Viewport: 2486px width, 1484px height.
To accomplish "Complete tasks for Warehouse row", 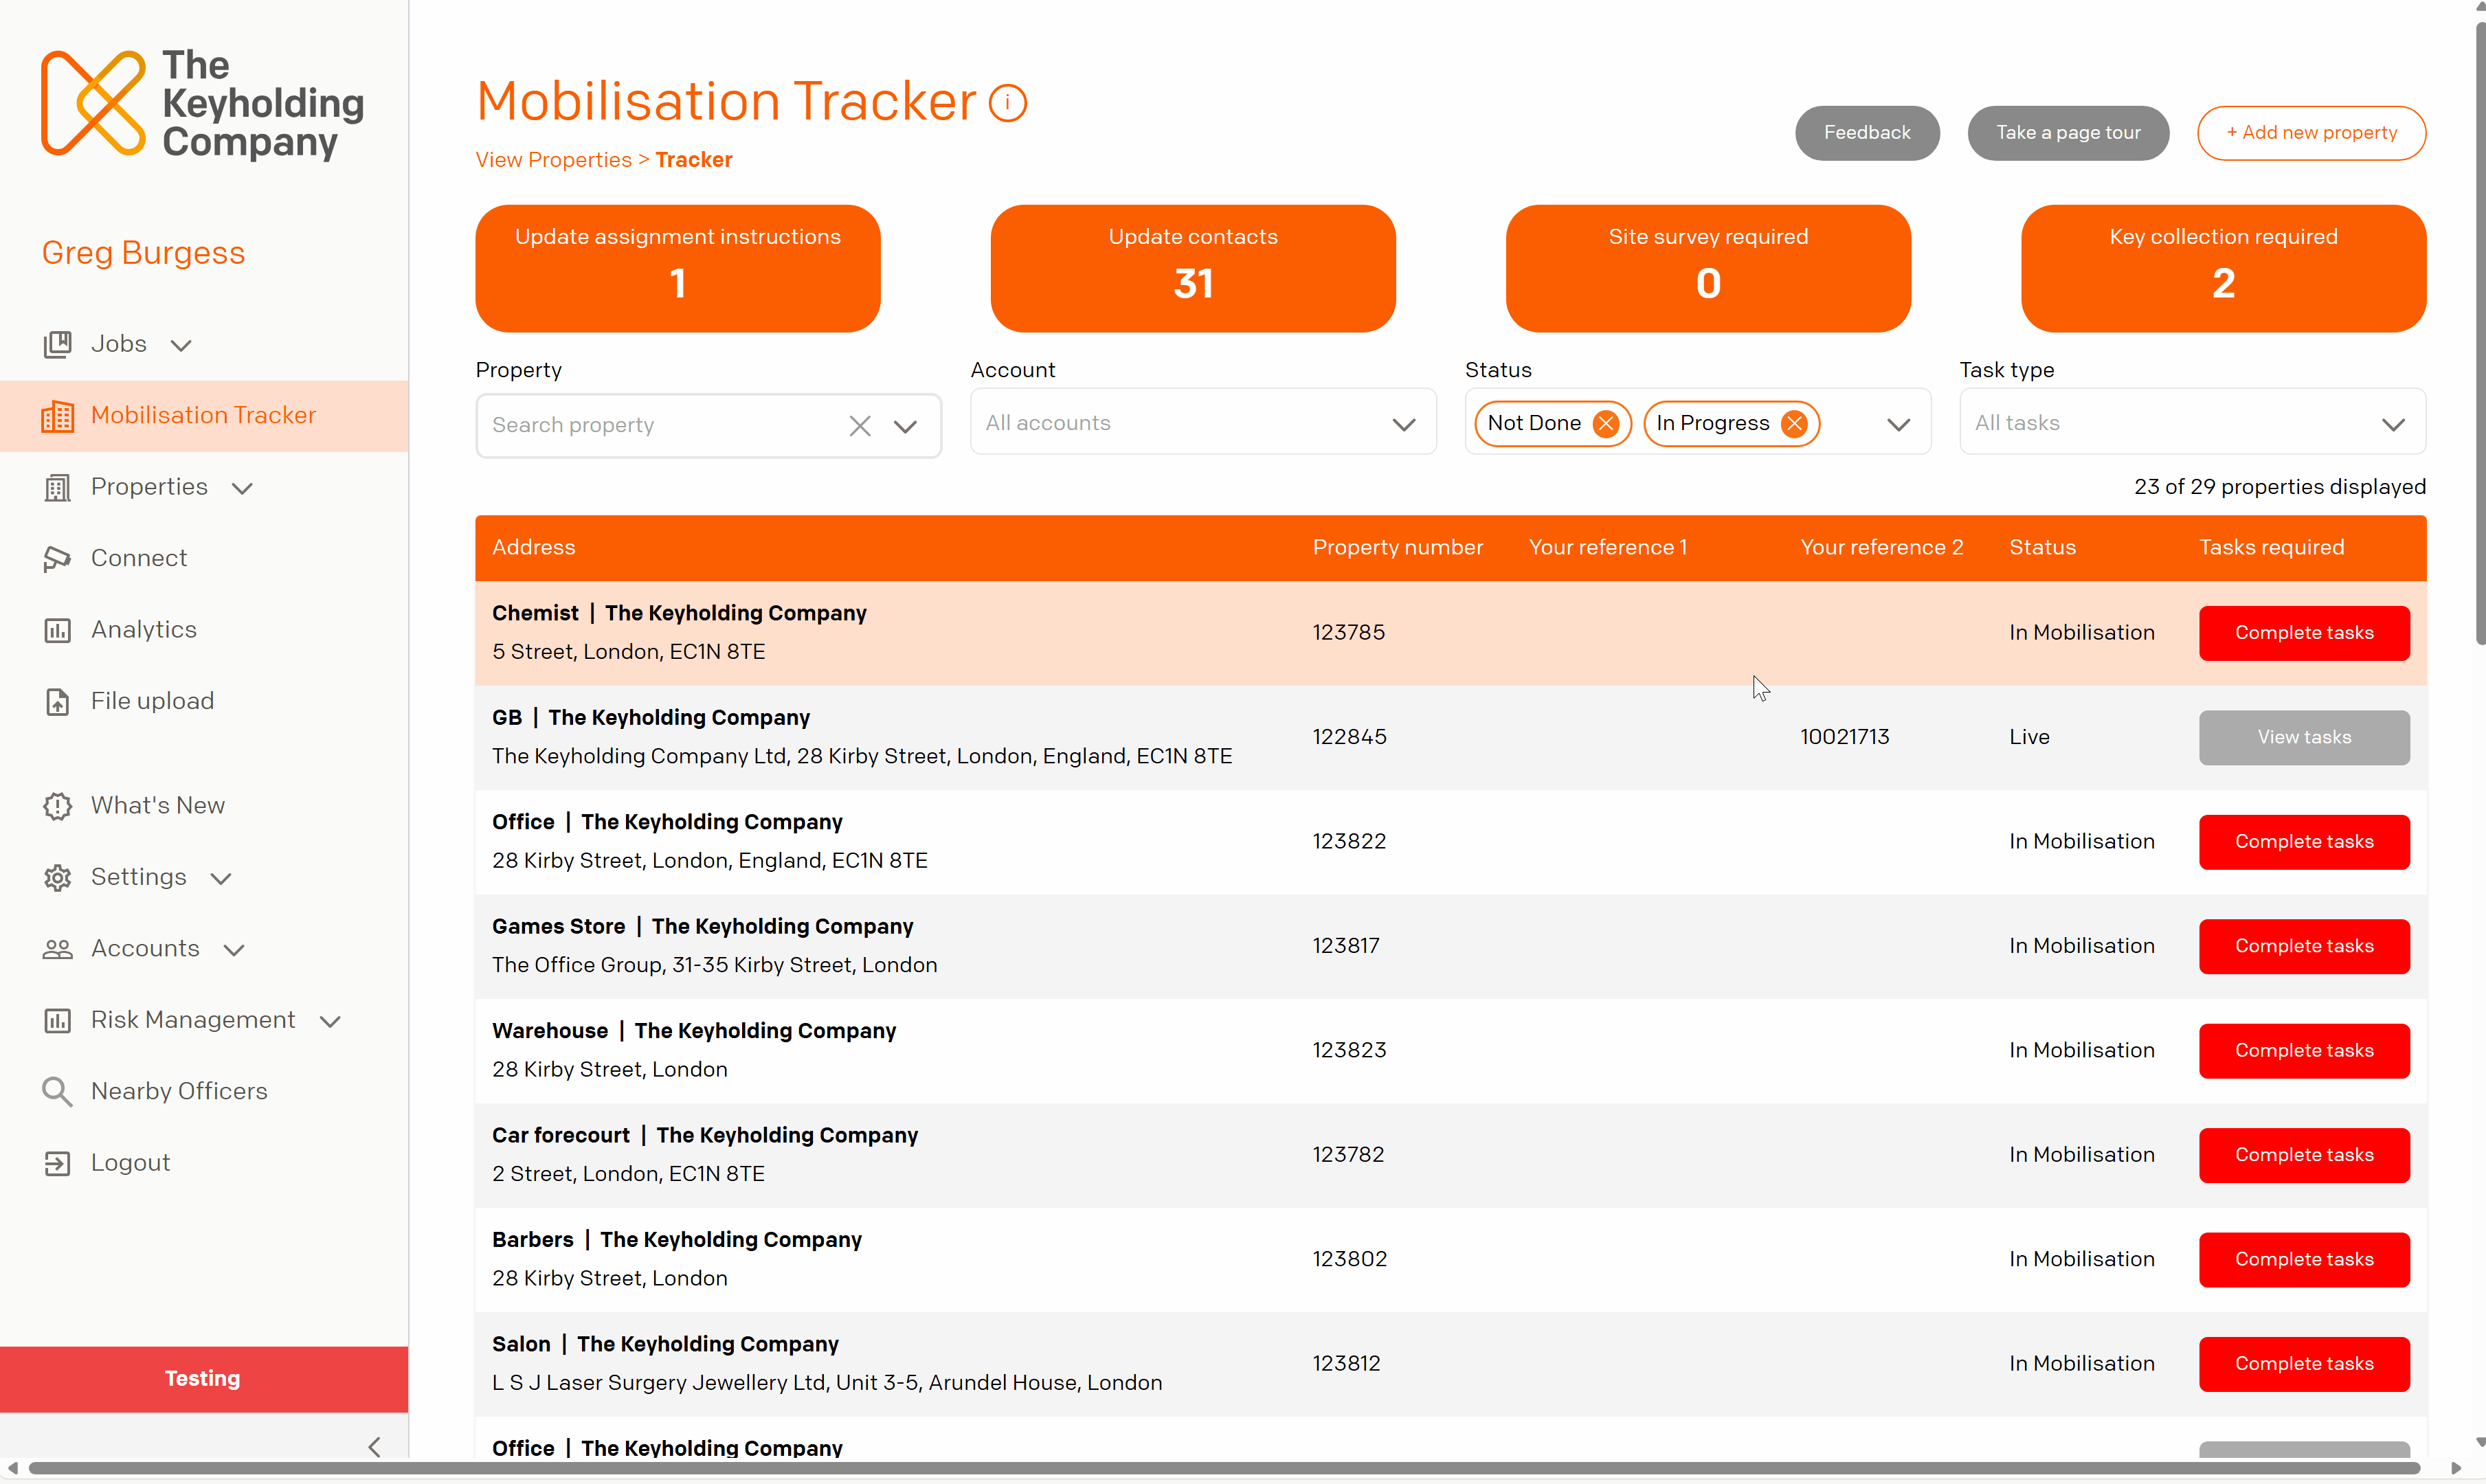I will click(x=2304, y=1051).
